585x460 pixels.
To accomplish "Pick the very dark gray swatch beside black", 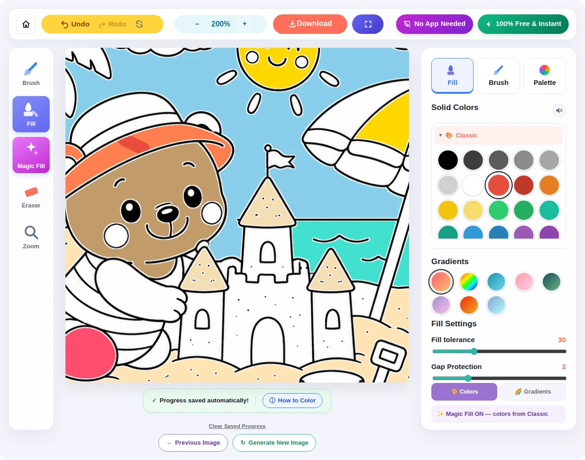I will 473,160.
